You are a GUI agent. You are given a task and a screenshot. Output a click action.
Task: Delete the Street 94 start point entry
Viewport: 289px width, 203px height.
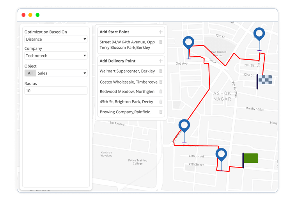pyautogui.click(x=161, y=42)
